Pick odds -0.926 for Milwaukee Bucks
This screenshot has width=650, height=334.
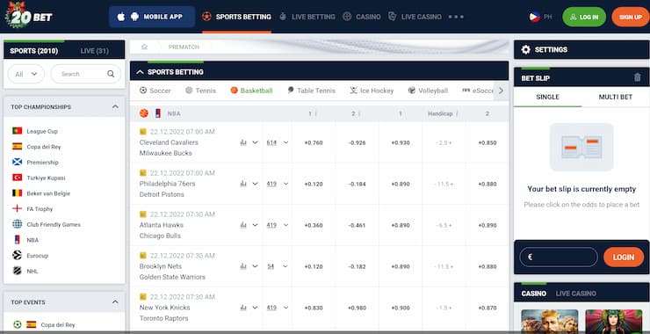(357, 142)
